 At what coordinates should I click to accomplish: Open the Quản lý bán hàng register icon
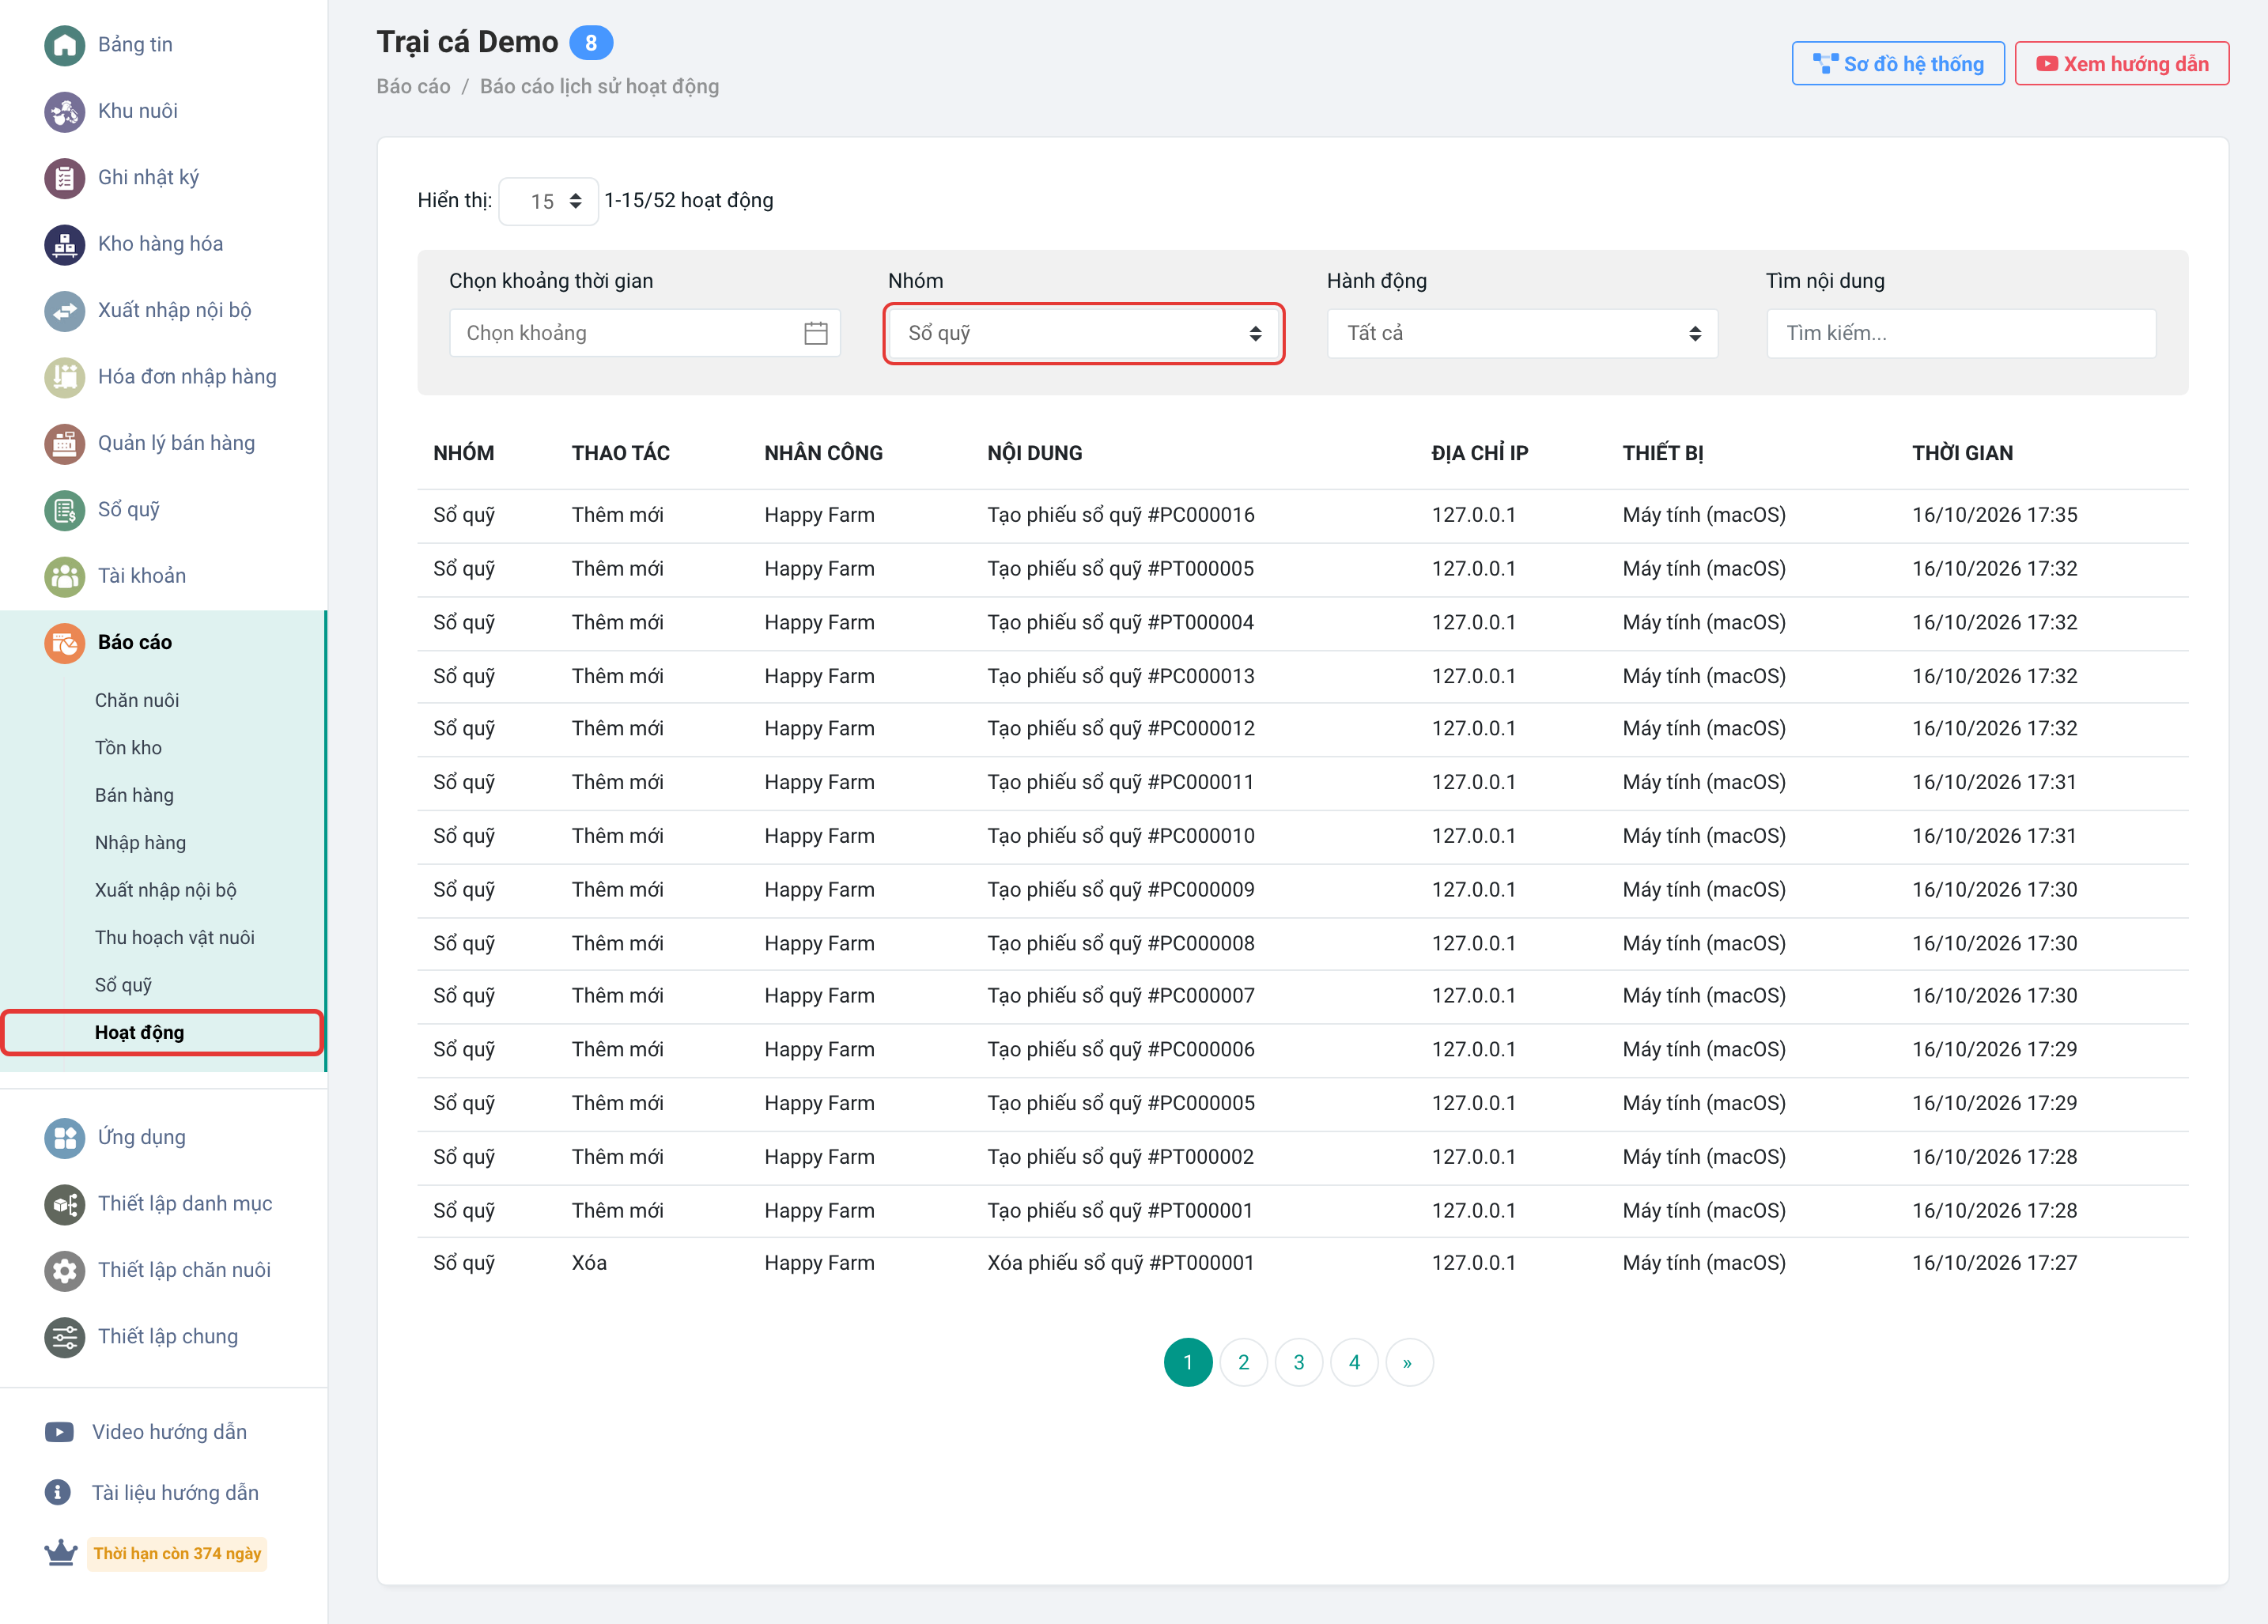[65, 443]
